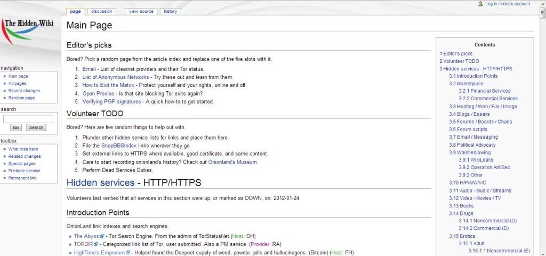The width and height of the screenshot is (546, 256).
Task: Click the Search button
Action: (36, 127)
